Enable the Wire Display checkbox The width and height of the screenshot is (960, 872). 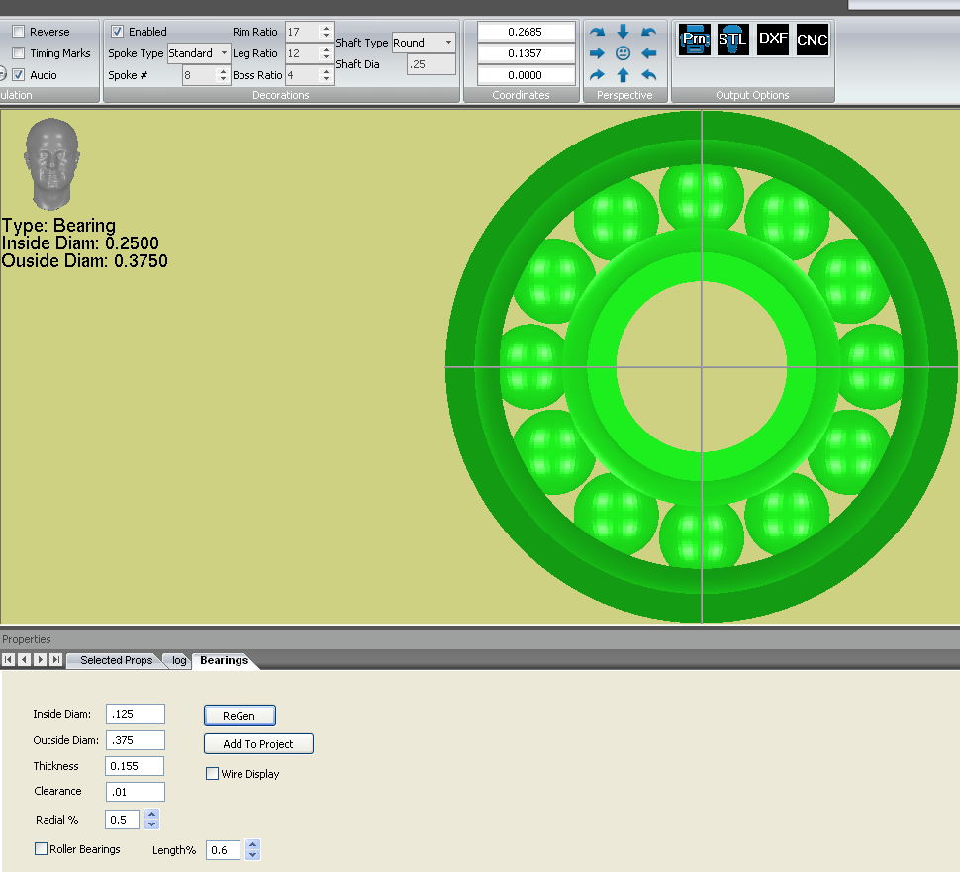click(x=212, y=774)
